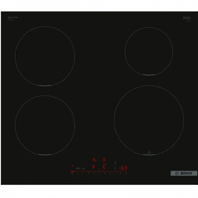The width and height of the screenshot is (198, 198).
Task: Tap the SCHOTT CERAN logo text
Action: pyautogui.click(x=187, y=18)
